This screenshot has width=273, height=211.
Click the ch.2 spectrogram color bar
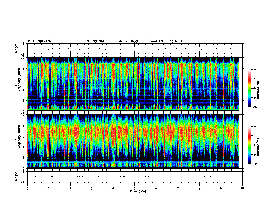(x=250, y=145)
